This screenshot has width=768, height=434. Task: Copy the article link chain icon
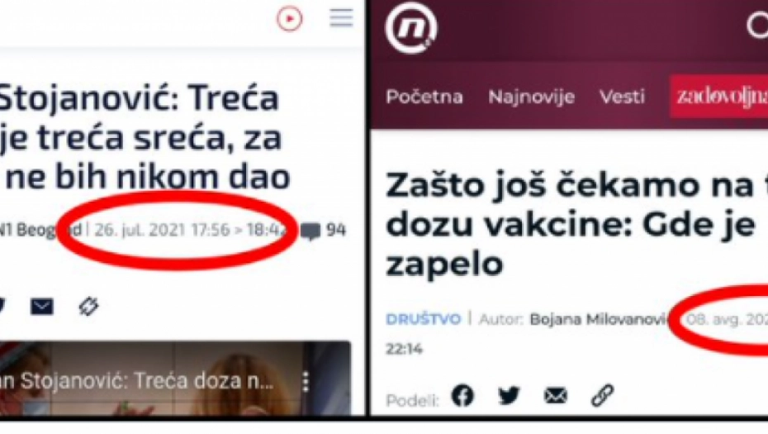tap(603, 395)
